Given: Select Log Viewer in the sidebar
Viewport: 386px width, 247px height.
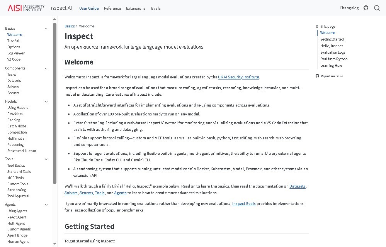Looking at the screenshot, I should 16,53.
